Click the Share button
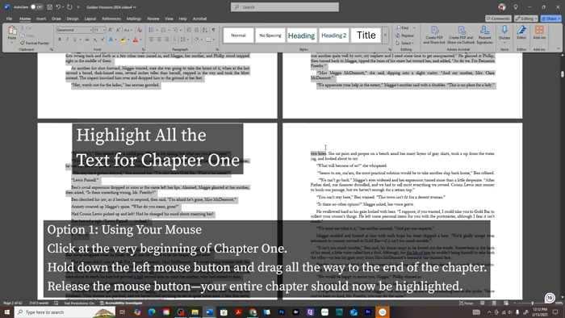Viewport: 565px width, 318px height. pyautogui.click(x=551, y=19)
